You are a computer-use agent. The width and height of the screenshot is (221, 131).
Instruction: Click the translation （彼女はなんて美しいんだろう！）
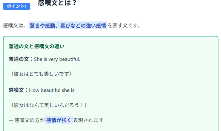coord(48,105)
